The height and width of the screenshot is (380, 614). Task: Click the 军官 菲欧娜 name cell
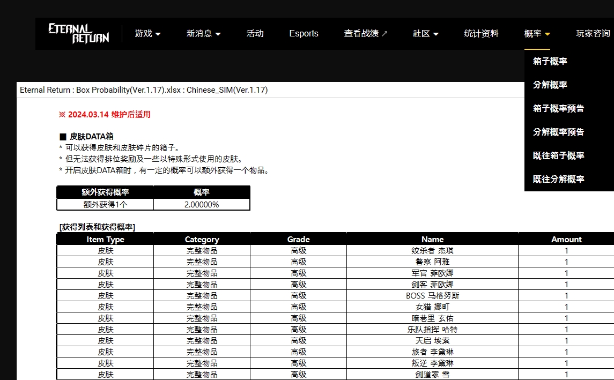tap(432, 273)
